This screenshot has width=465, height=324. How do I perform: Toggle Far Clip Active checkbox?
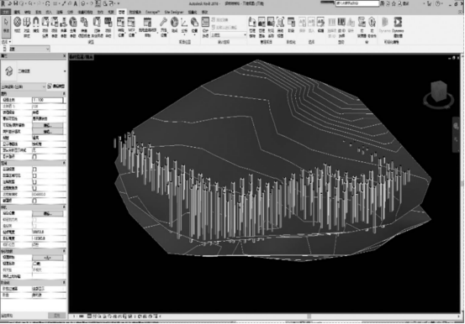(34, 188)
